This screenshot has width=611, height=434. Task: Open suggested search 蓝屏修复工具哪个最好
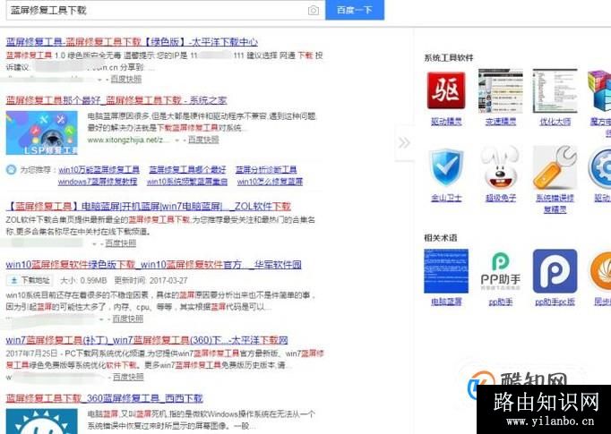point(187,170)
